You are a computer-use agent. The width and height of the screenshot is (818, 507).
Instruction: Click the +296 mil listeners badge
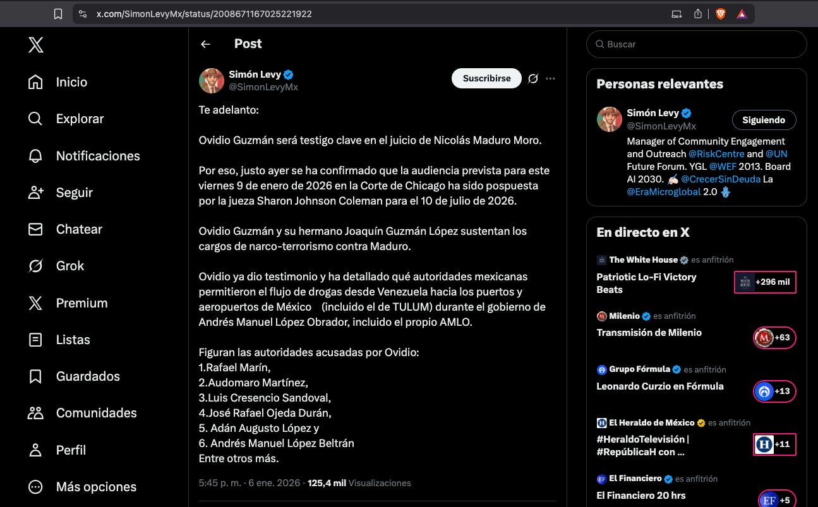click(765, 282)
